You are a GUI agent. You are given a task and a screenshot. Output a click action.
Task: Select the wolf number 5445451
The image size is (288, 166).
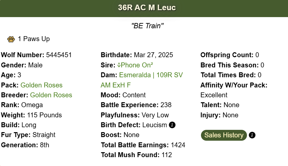[x=59, y=55]
